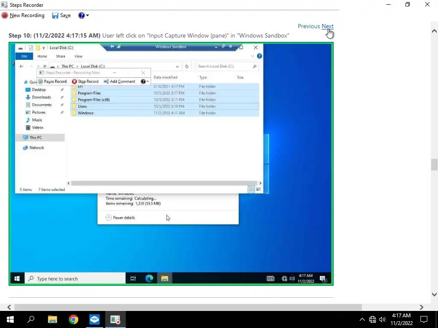Open Microsoft Edge on Sandbox taskbar
438x328 pixels.
pyautogui.click(x=149, y=278)
